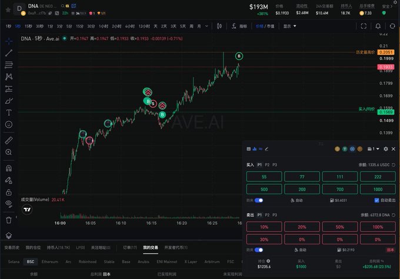The image size is (400, 279).
Task: Select the Ethereum chain filter
Action: pos(50,262)
